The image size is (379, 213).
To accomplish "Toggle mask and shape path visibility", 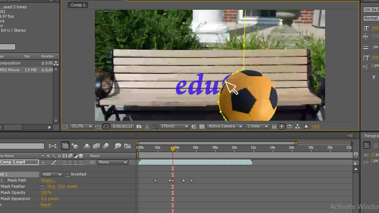I will point(106,126).
